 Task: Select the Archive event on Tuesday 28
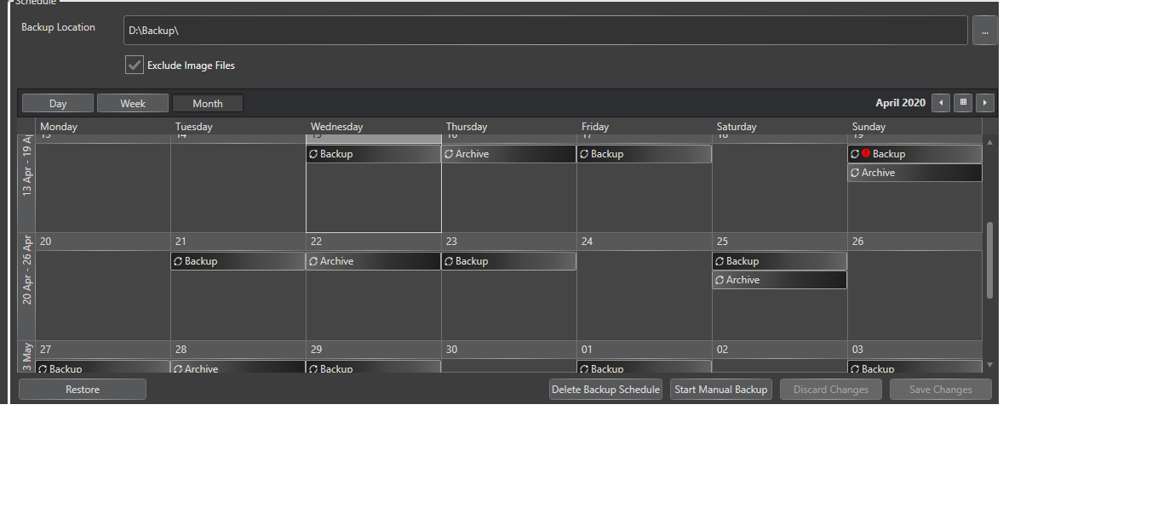238,368
